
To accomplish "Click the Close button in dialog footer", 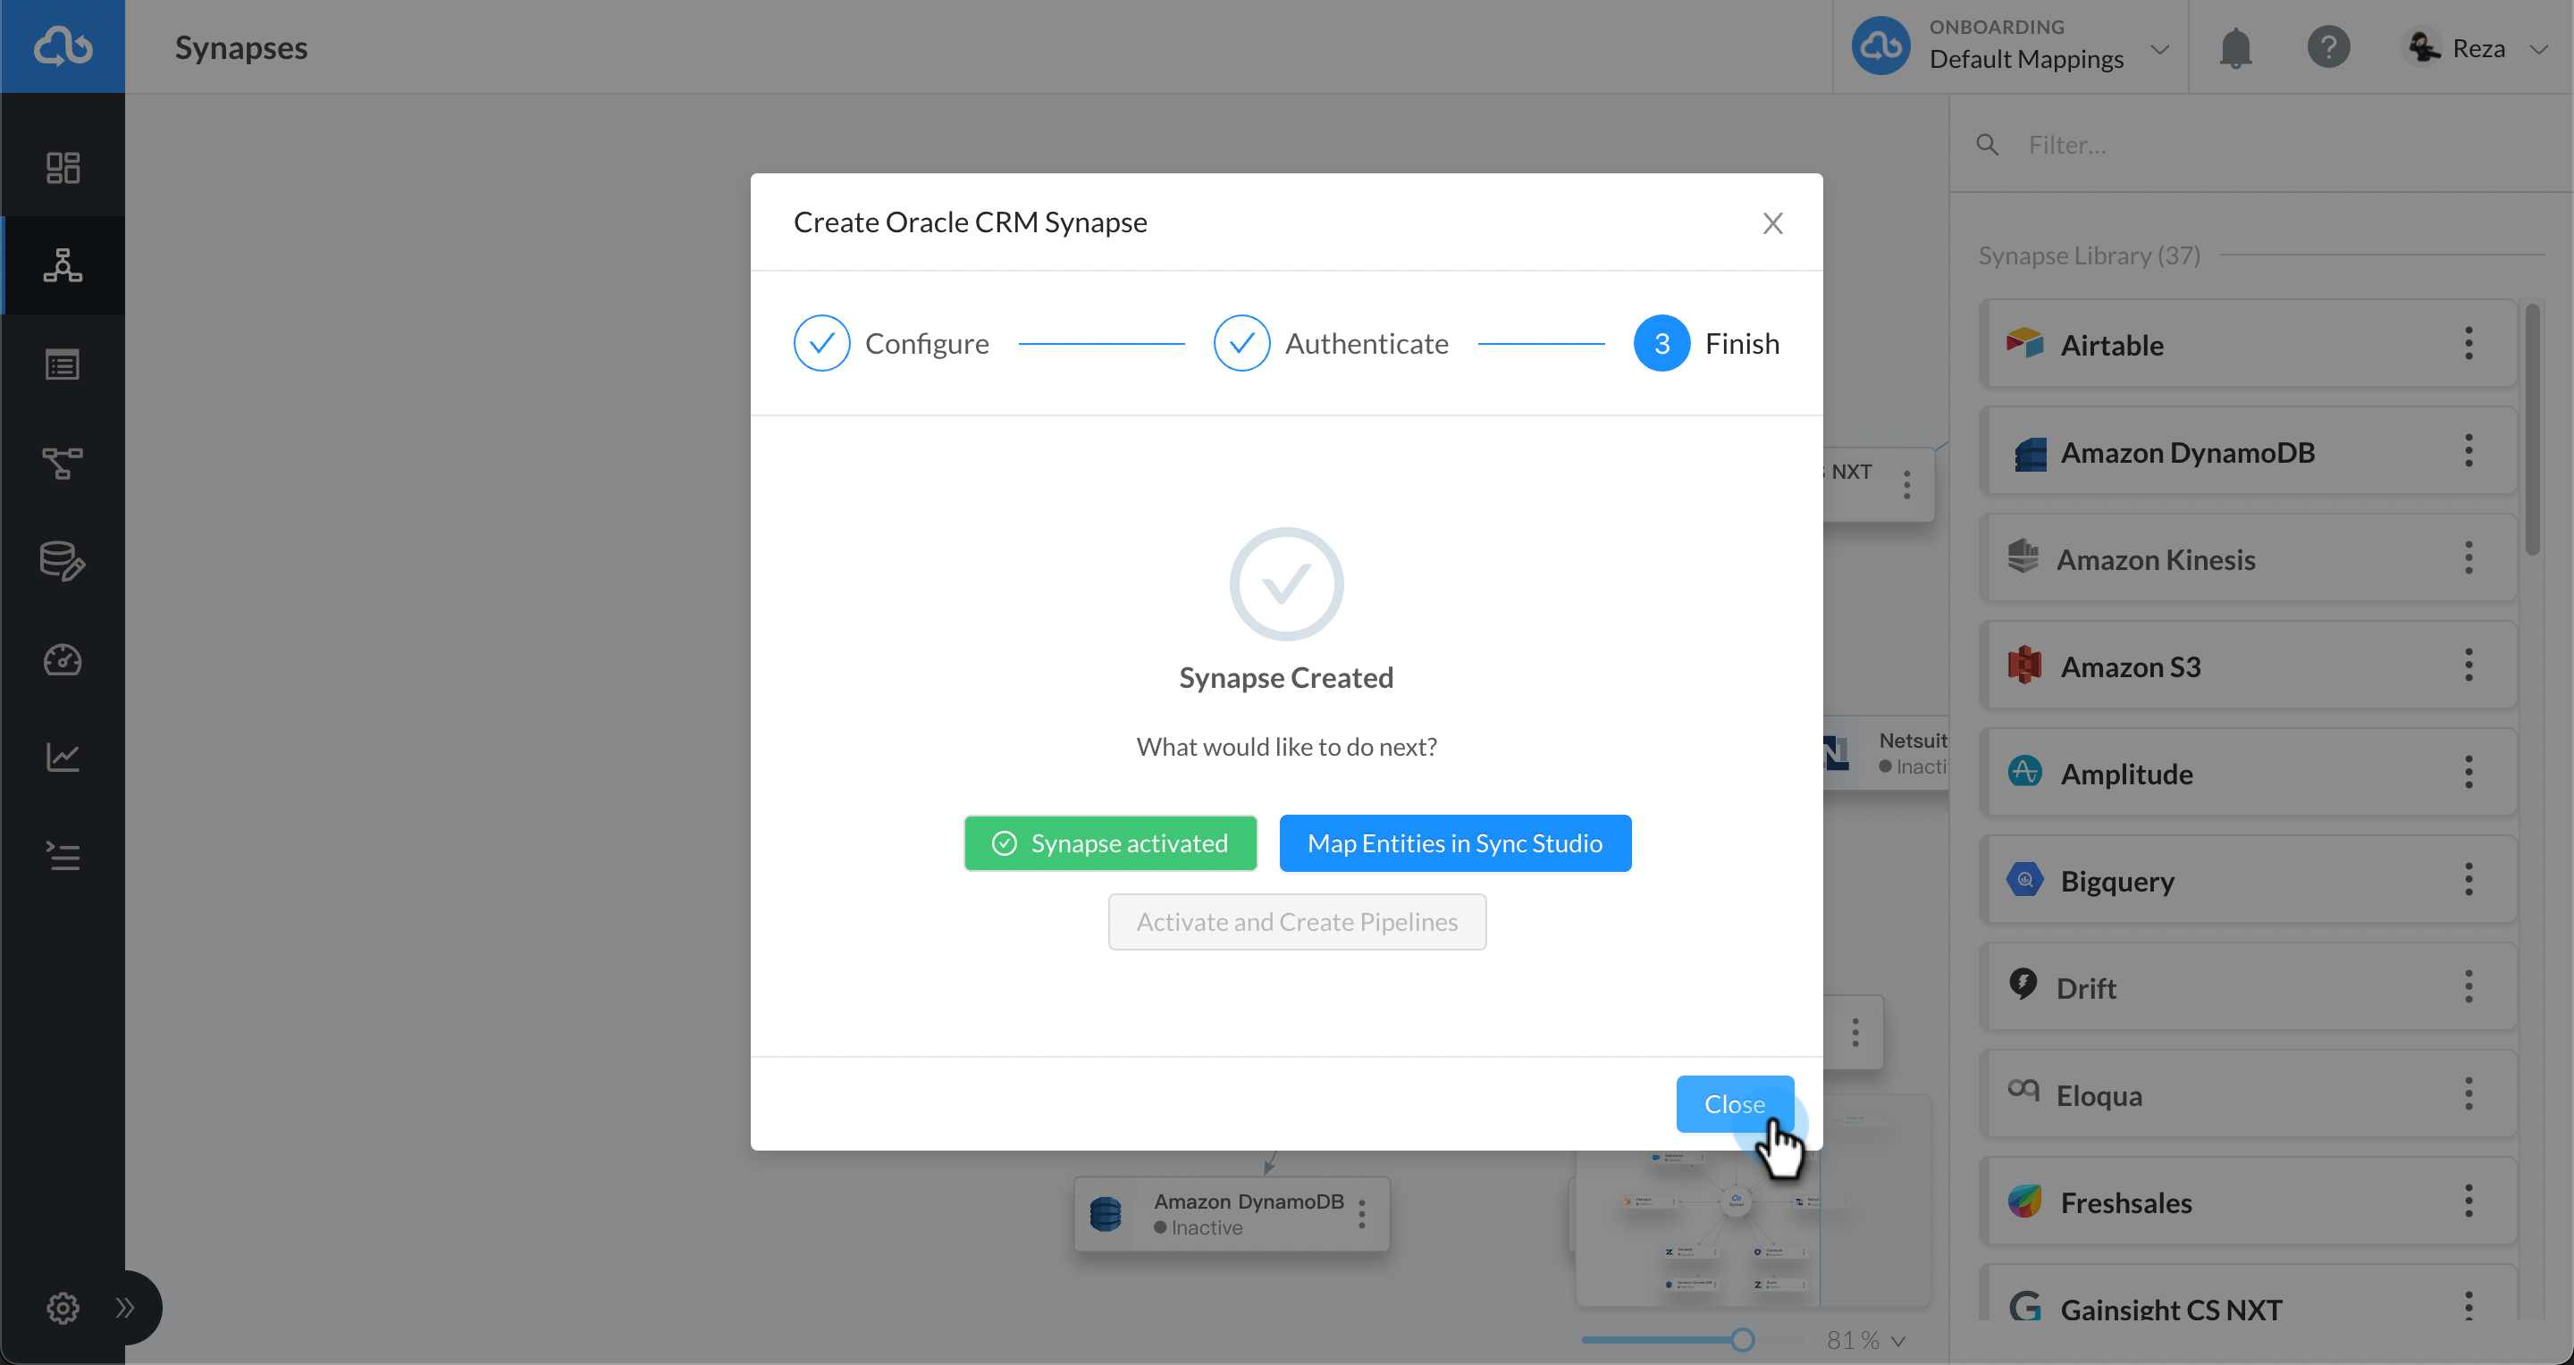I will pyautogui.click(x=1735, y=1103).
